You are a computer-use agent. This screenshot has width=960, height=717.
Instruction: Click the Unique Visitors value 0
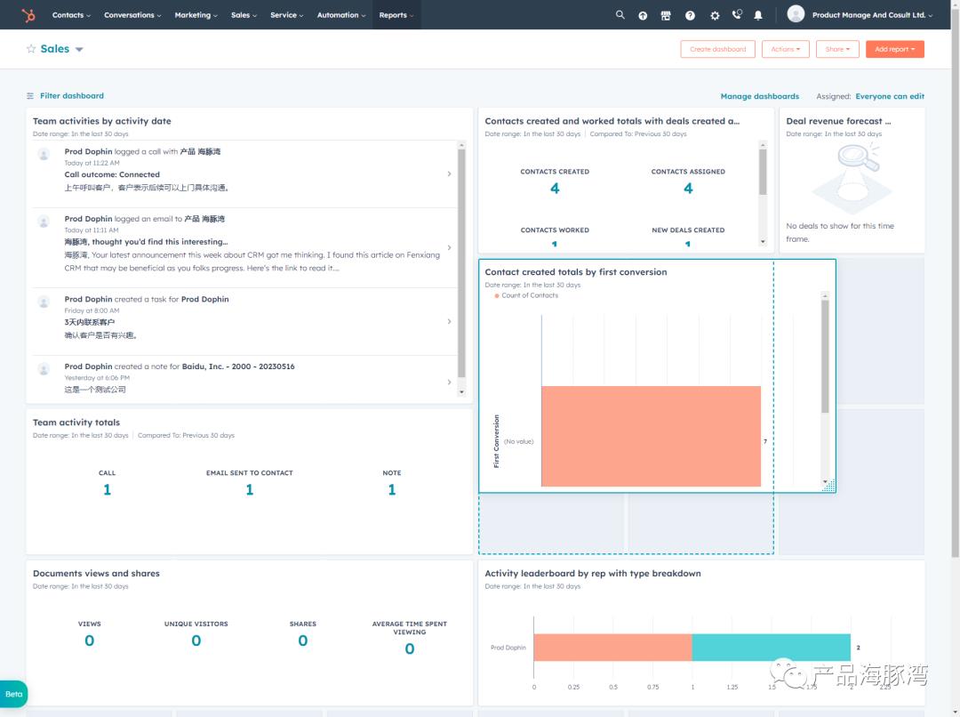tap(196, 640)
